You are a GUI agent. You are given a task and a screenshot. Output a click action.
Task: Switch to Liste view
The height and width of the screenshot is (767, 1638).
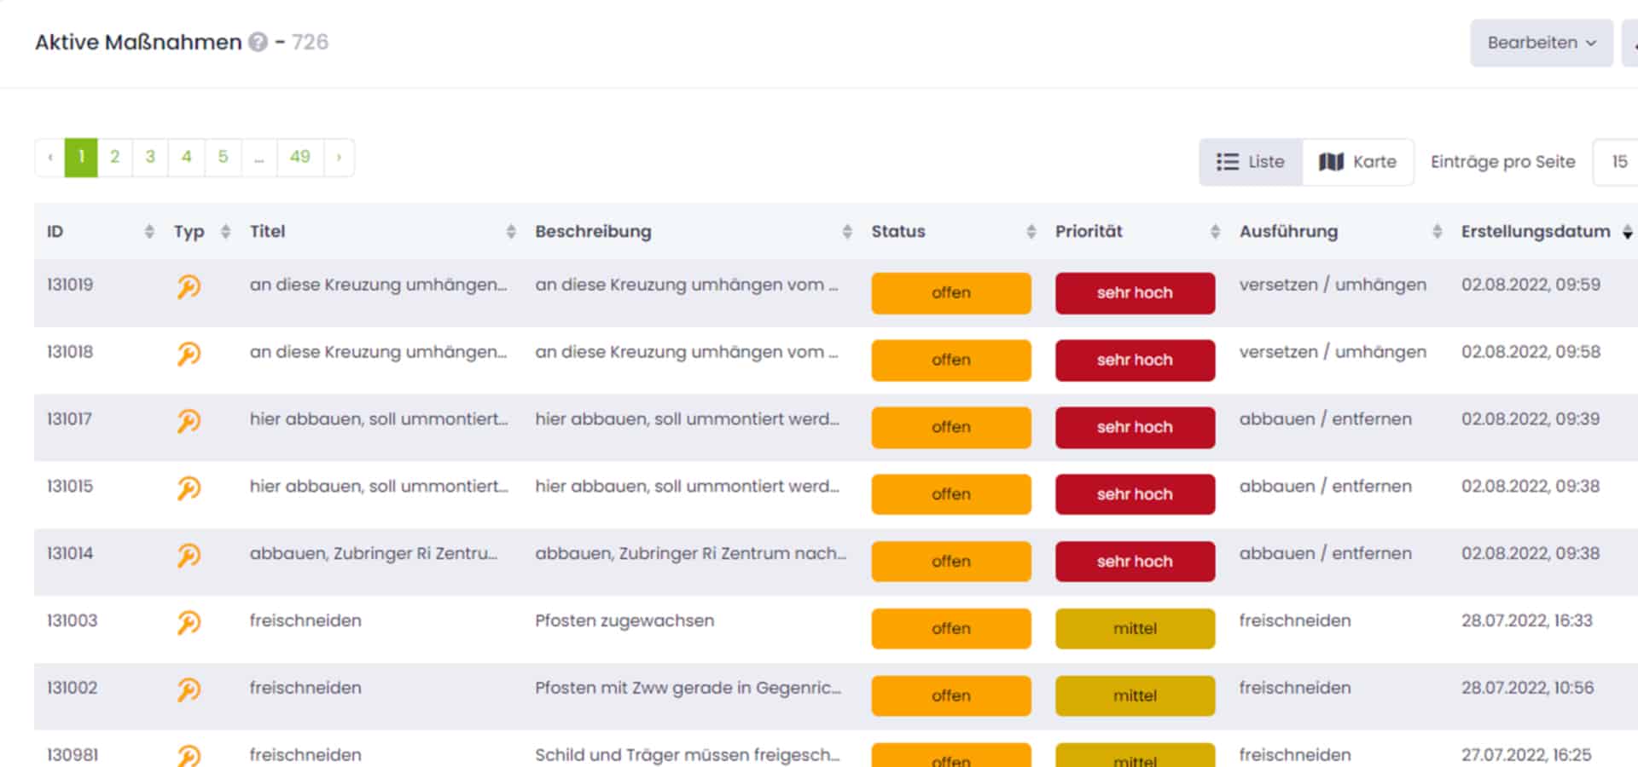point(1251,162)
